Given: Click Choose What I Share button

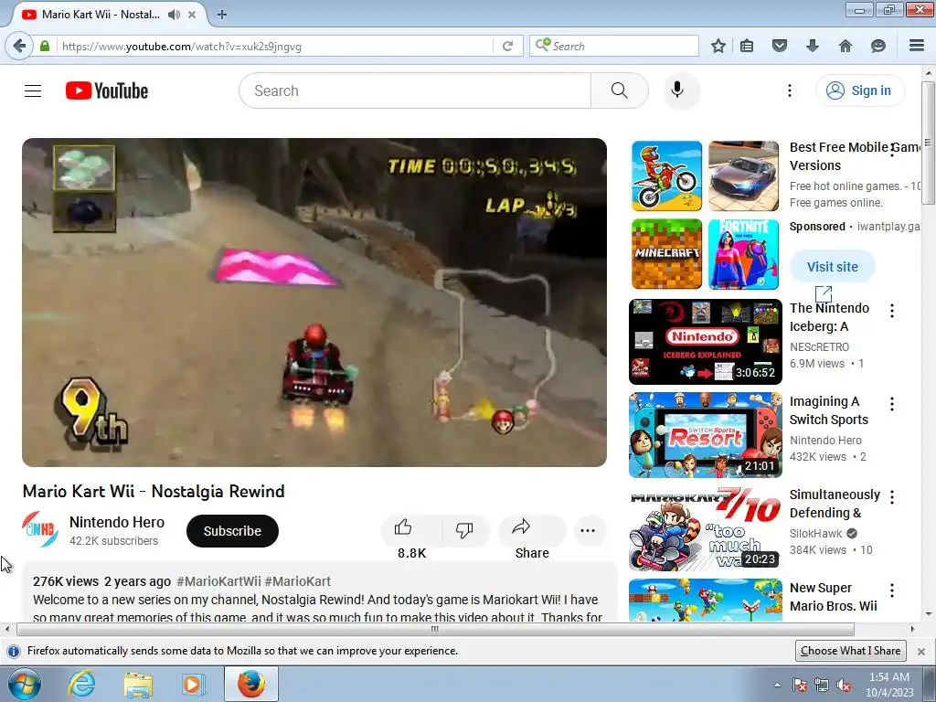Looking at the screenshot, I should tap(851, 651).
